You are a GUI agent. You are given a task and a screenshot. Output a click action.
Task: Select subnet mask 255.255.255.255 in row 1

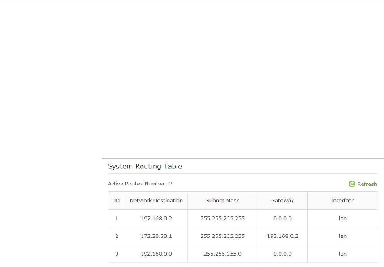click(222, 218)
